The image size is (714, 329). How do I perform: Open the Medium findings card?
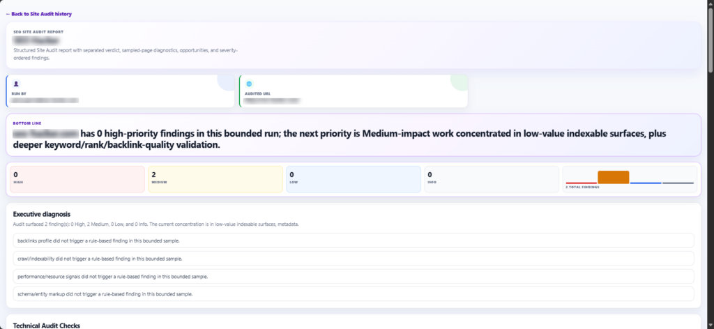click(215, 179)
